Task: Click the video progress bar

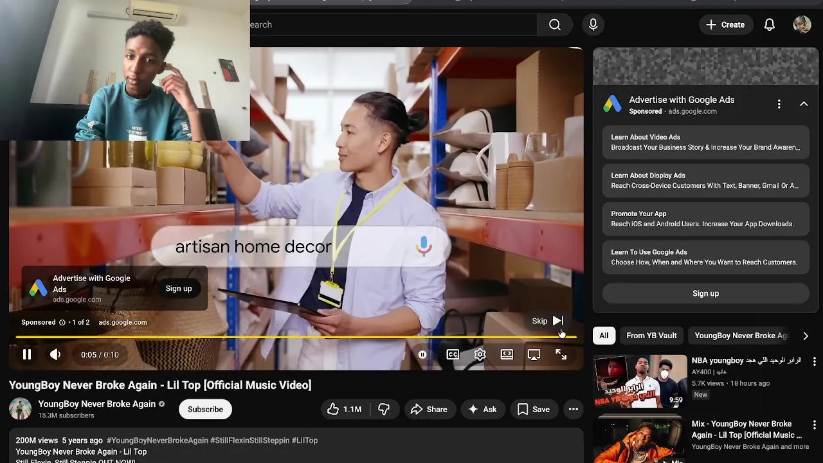Action: 296,337
